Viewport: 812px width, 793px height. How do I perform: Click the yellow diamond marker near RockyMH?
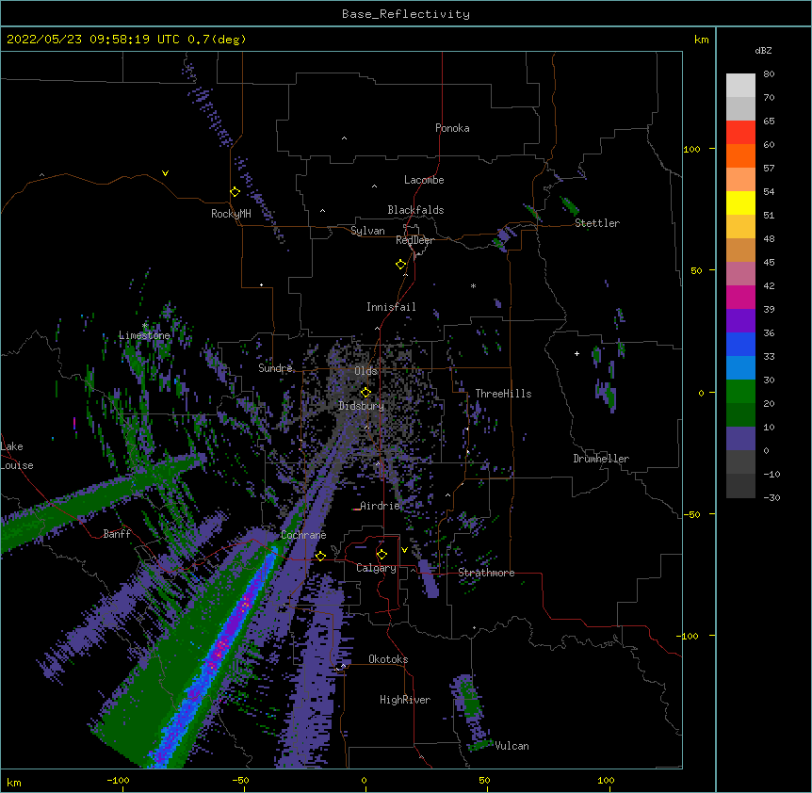(235, 192)
